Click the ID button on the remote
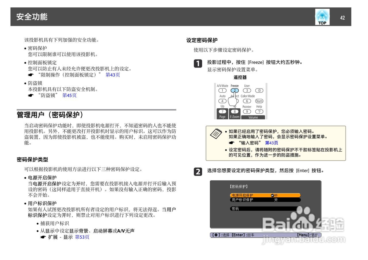368x260 pixels. point(259,90)
